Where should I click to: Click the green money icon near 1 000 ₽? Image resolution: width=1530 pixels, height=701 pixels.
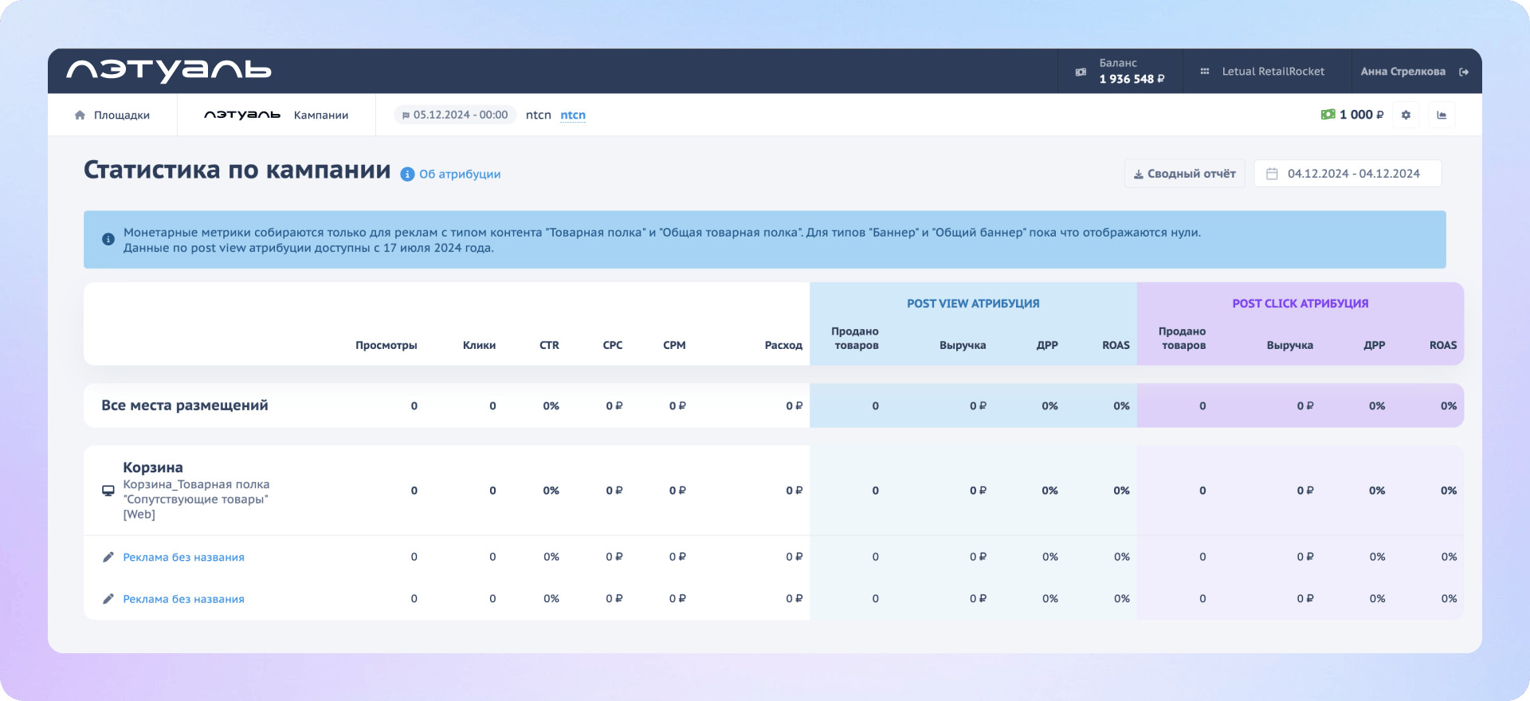[1328, 115]
